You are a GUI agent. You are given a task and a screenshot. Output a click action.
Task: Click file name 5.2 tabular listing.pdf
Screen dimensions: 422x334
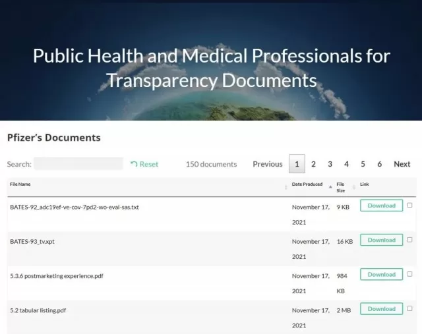(38, 310)
